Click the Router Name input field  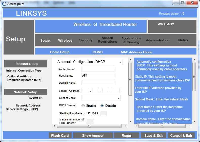point(98,69)
